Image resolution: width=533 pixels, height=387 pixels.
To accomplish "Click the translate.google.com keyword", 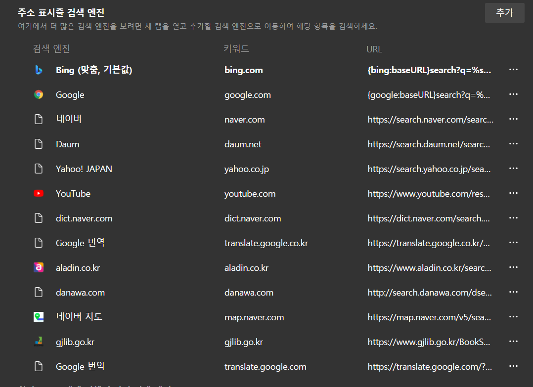I will tap(265, 367).
